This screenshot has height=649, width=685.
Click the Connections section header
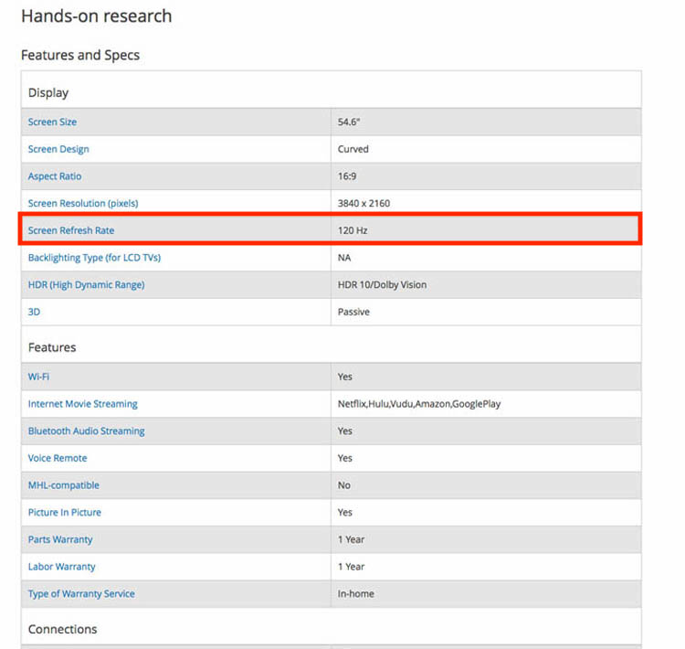(62, 629)
